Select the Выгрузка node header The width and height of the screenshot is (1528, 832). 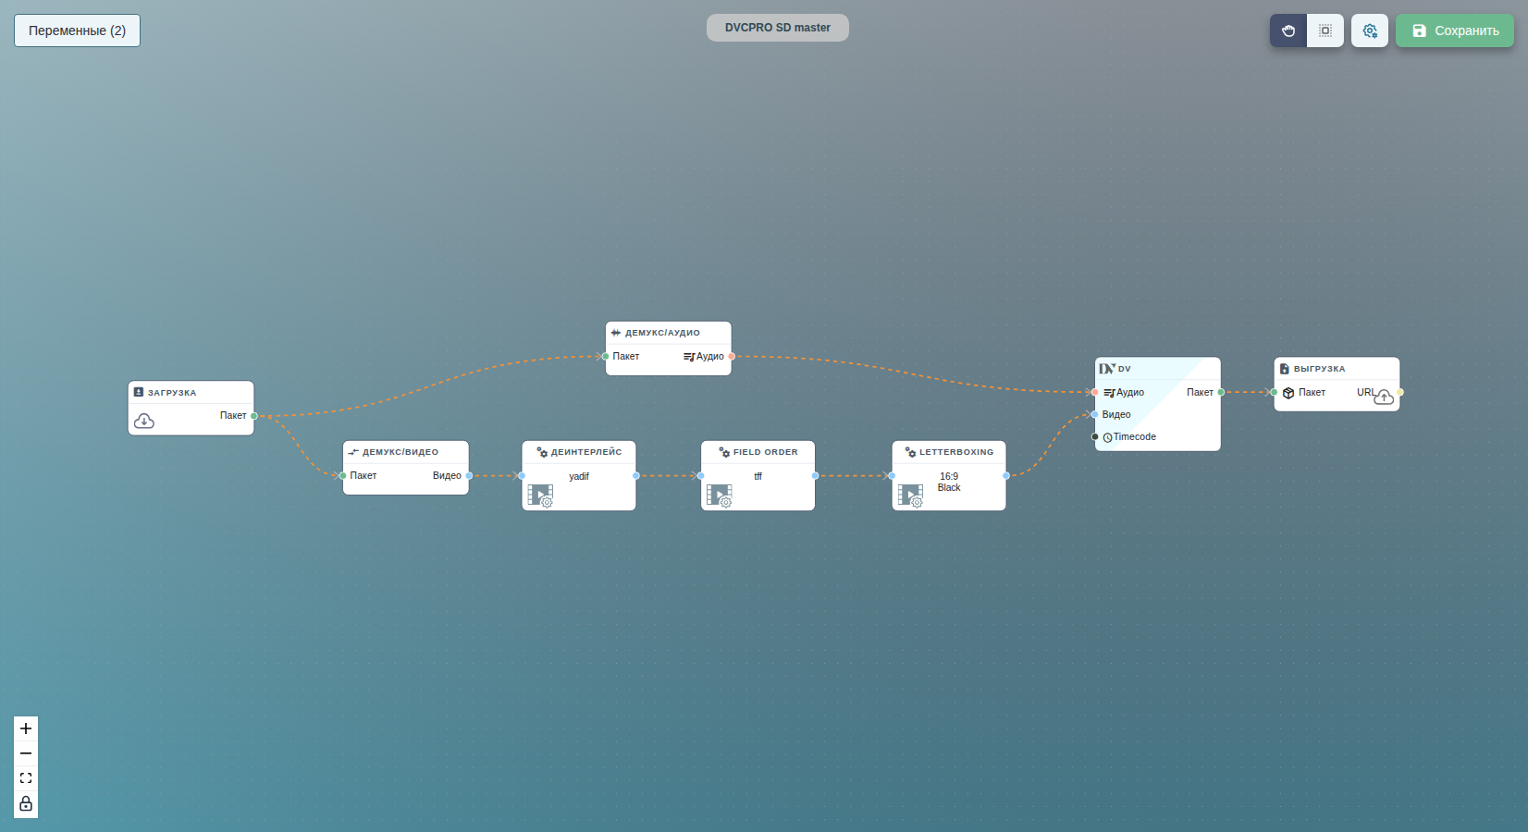(1337, 368)
